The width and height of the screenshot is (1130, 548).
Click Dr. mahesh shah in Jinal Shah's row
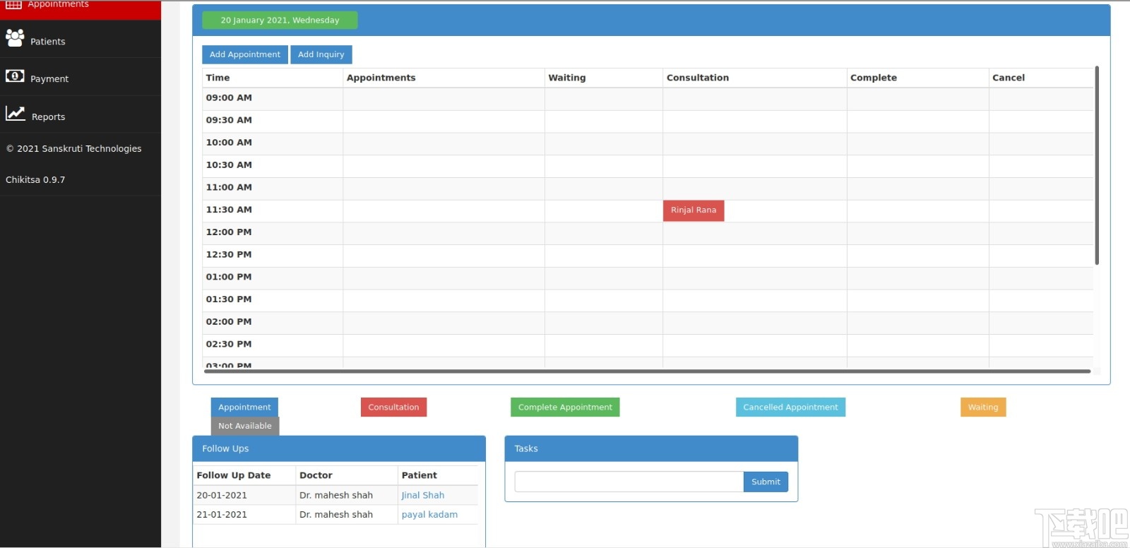[x=336, y=496]
